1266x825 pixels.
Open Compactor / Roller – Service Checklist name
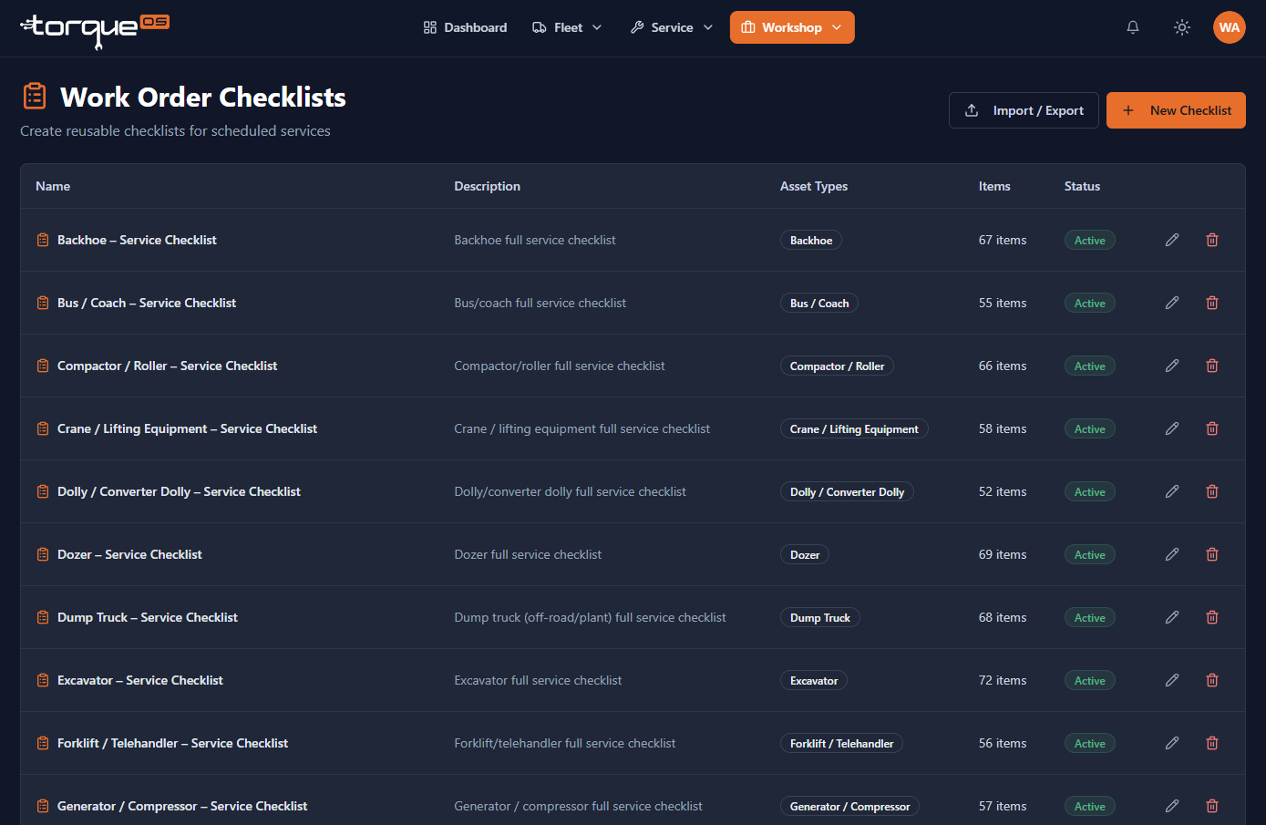pos(167,366)
